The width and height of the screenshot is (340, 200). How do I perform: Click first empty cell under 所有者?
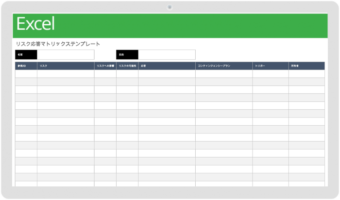coord(306,74)
